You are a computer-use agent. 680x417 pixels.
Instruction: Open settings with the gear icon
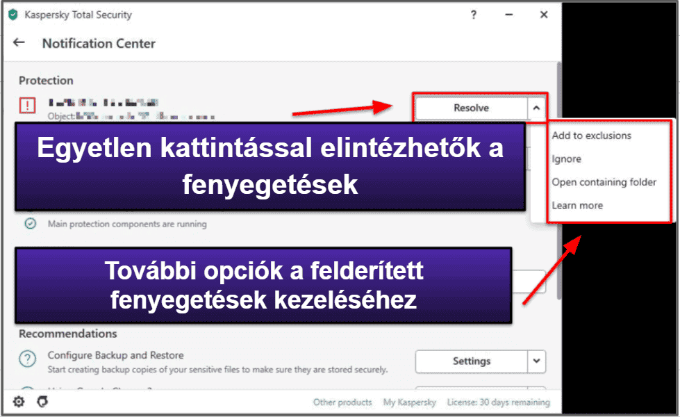pyautogui.click(x=19, y=402)
